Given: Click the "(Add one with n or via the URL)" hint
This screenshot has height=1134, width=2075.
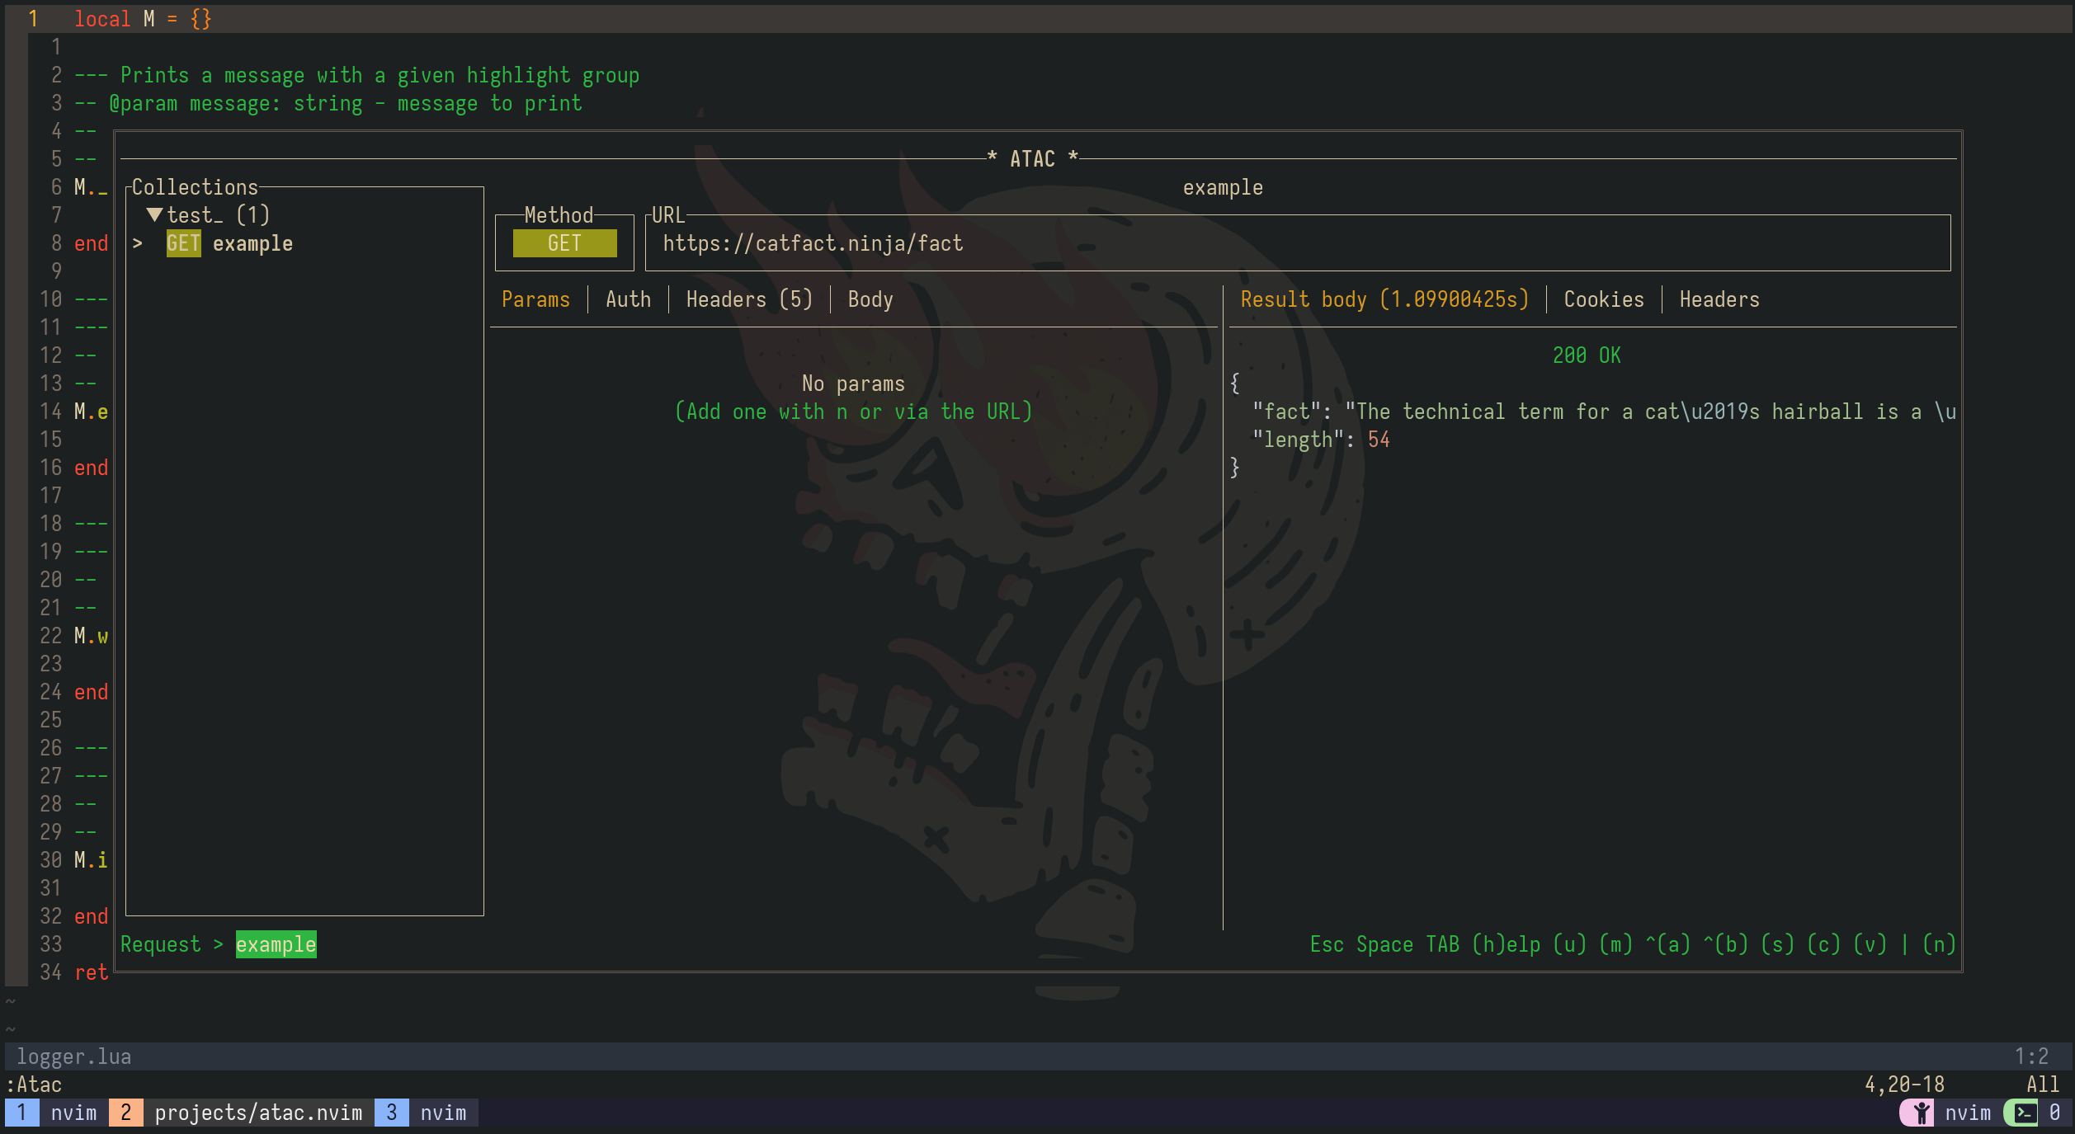Looking at the screenshot, I should (853, 412).
